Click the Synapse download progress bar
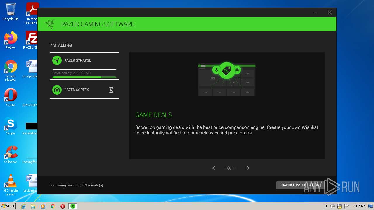The height and width of the screenshot is (210, 374). pos(84,77)
